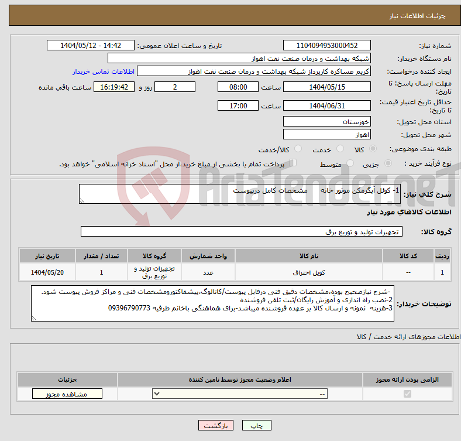Click the جزئیات اطلاعات نیاز page title

[x=418, y=16]
